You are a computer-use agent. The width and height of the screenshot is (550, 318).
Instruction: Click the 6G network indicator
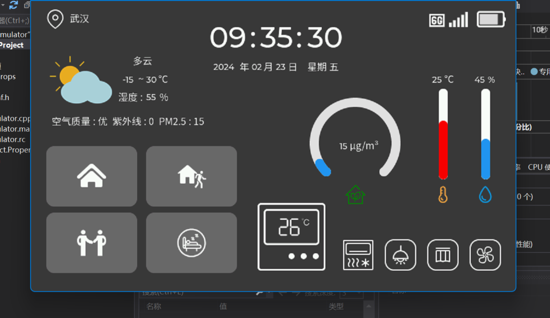(x=437, y=20)
